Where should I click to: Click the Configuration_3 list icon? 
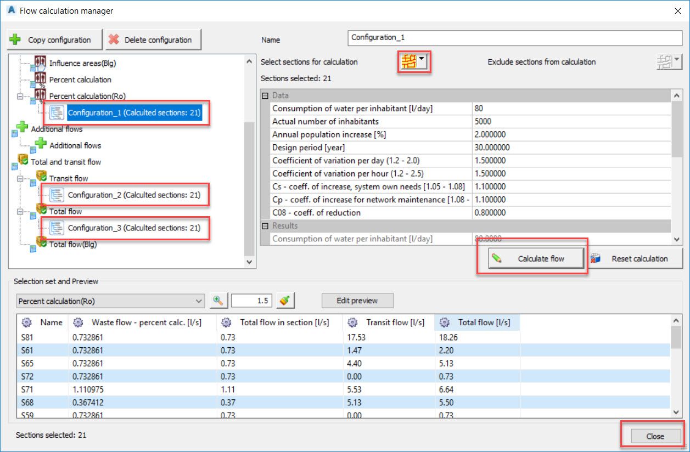click(x=57, y=228)
